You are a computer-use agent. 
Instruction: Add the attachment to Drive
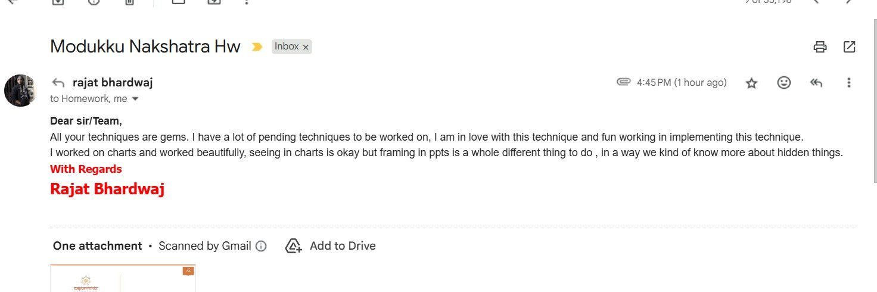(331, 246)
